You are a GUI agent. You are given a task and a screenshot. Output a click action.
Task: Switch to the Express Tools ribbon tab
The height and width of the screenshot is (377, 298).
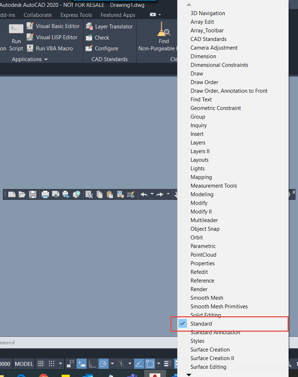76,15
